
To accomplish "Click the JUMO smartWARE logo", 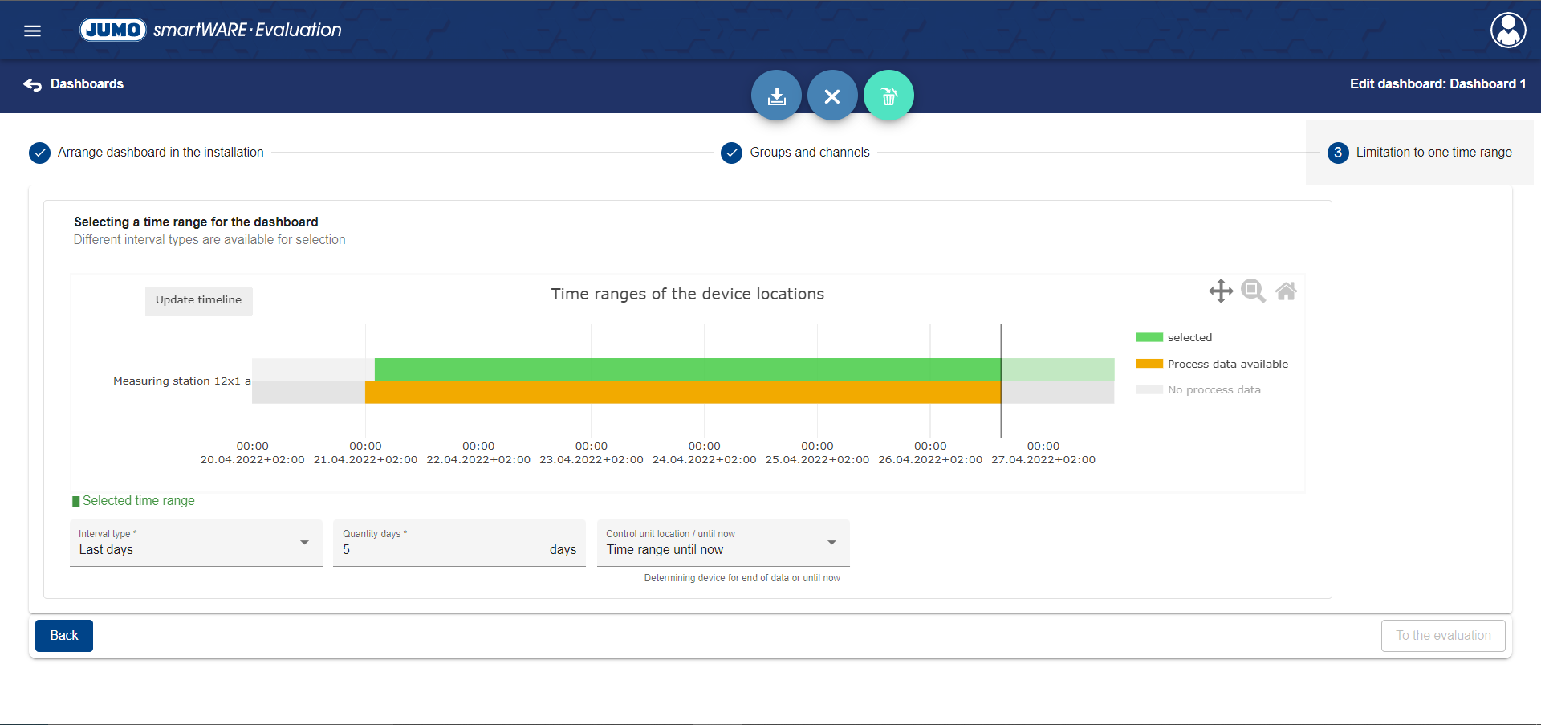I will coord(210,30).
